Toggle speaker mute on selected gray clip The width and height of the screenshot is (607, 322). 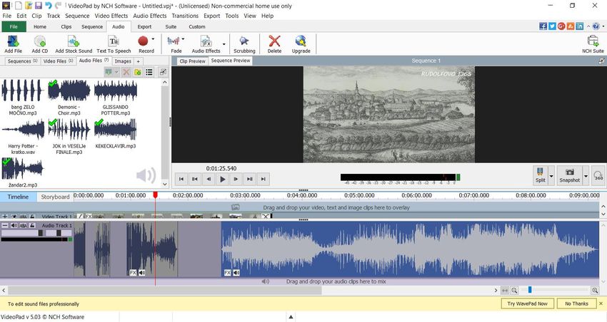pyautogui.click(x=141, y=273)
